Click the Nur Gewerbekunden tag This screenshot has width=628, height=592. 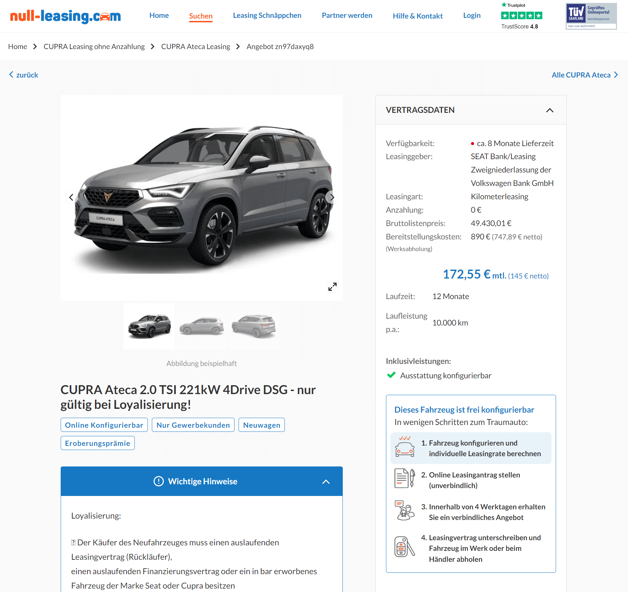tap(193, 425)
